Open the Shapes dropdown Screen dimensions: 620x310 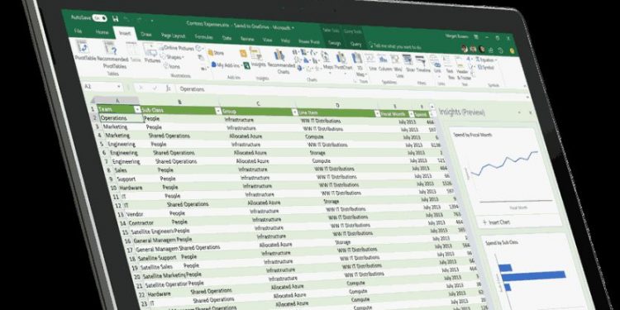174,57
